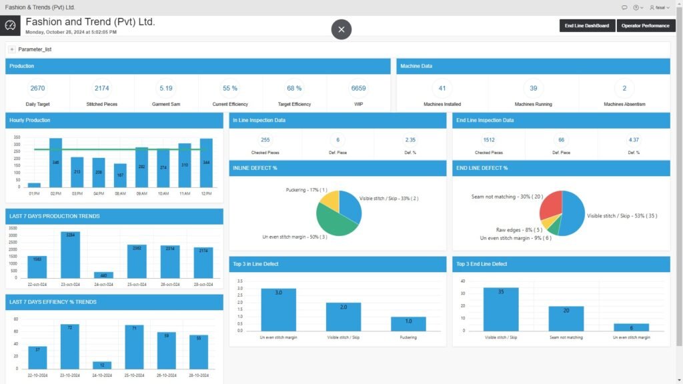Click the Visible stitch / Skip bar showing 35
Screen dimensions: 683x384
click(500, 309)
